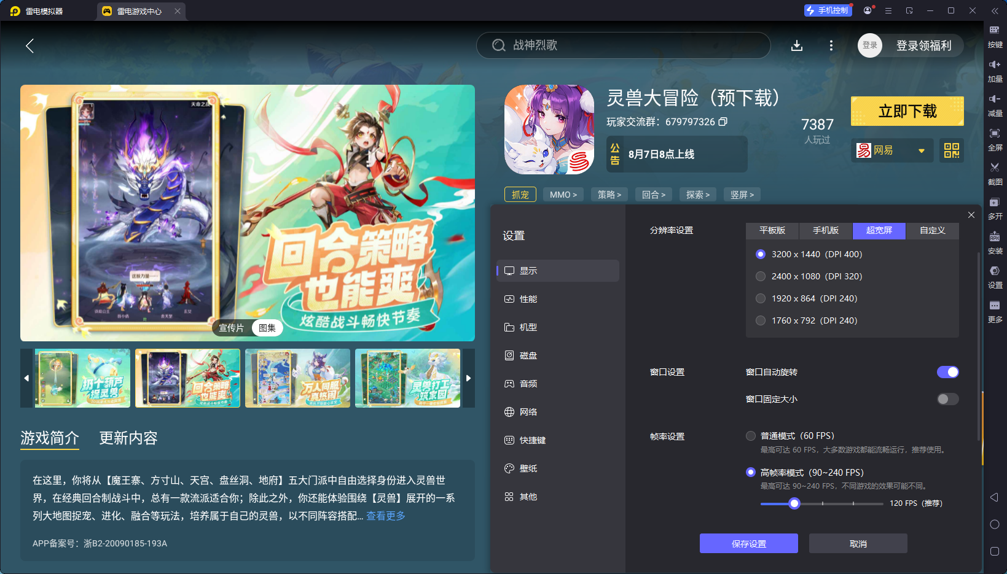Collapse the right sidebar with double chevron
This screenshot has height=574, width=1007.
pos(995,11)
